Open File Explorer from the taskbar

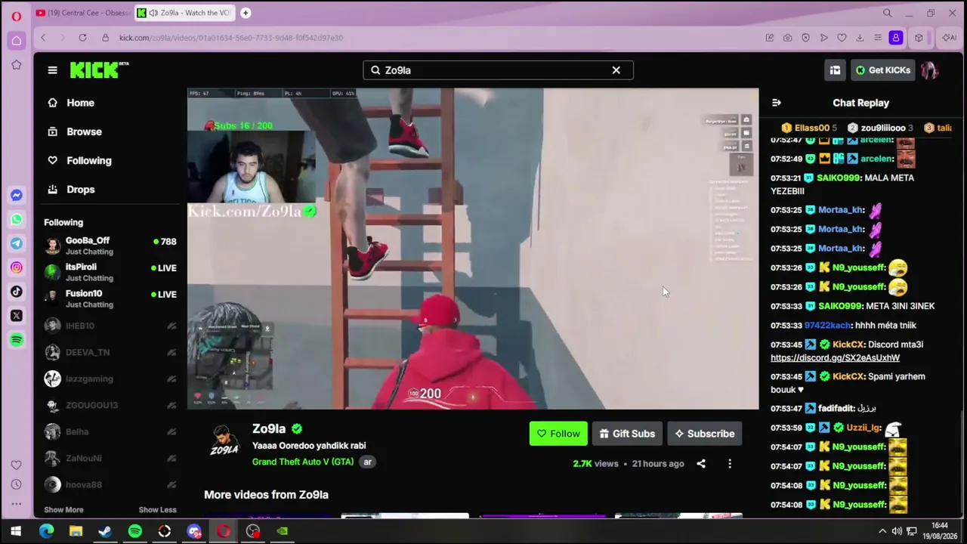point(76,531)
